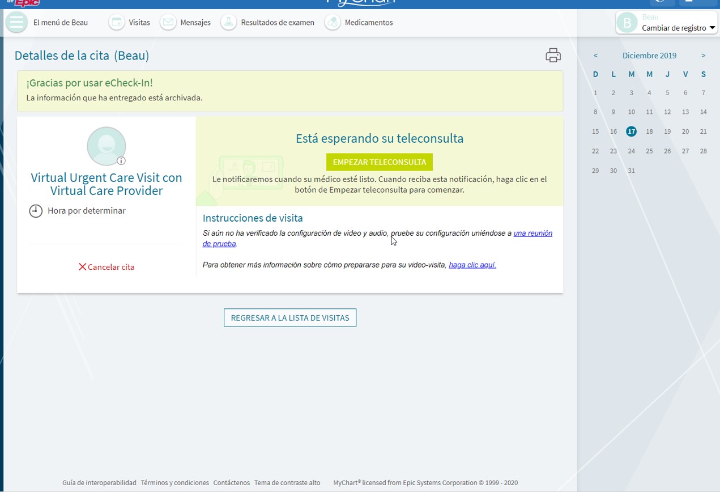Image resolution: width=720 pixels, height=492 pixels.
Task: Select December 17 in the calendar
Action: coord(631,132)
